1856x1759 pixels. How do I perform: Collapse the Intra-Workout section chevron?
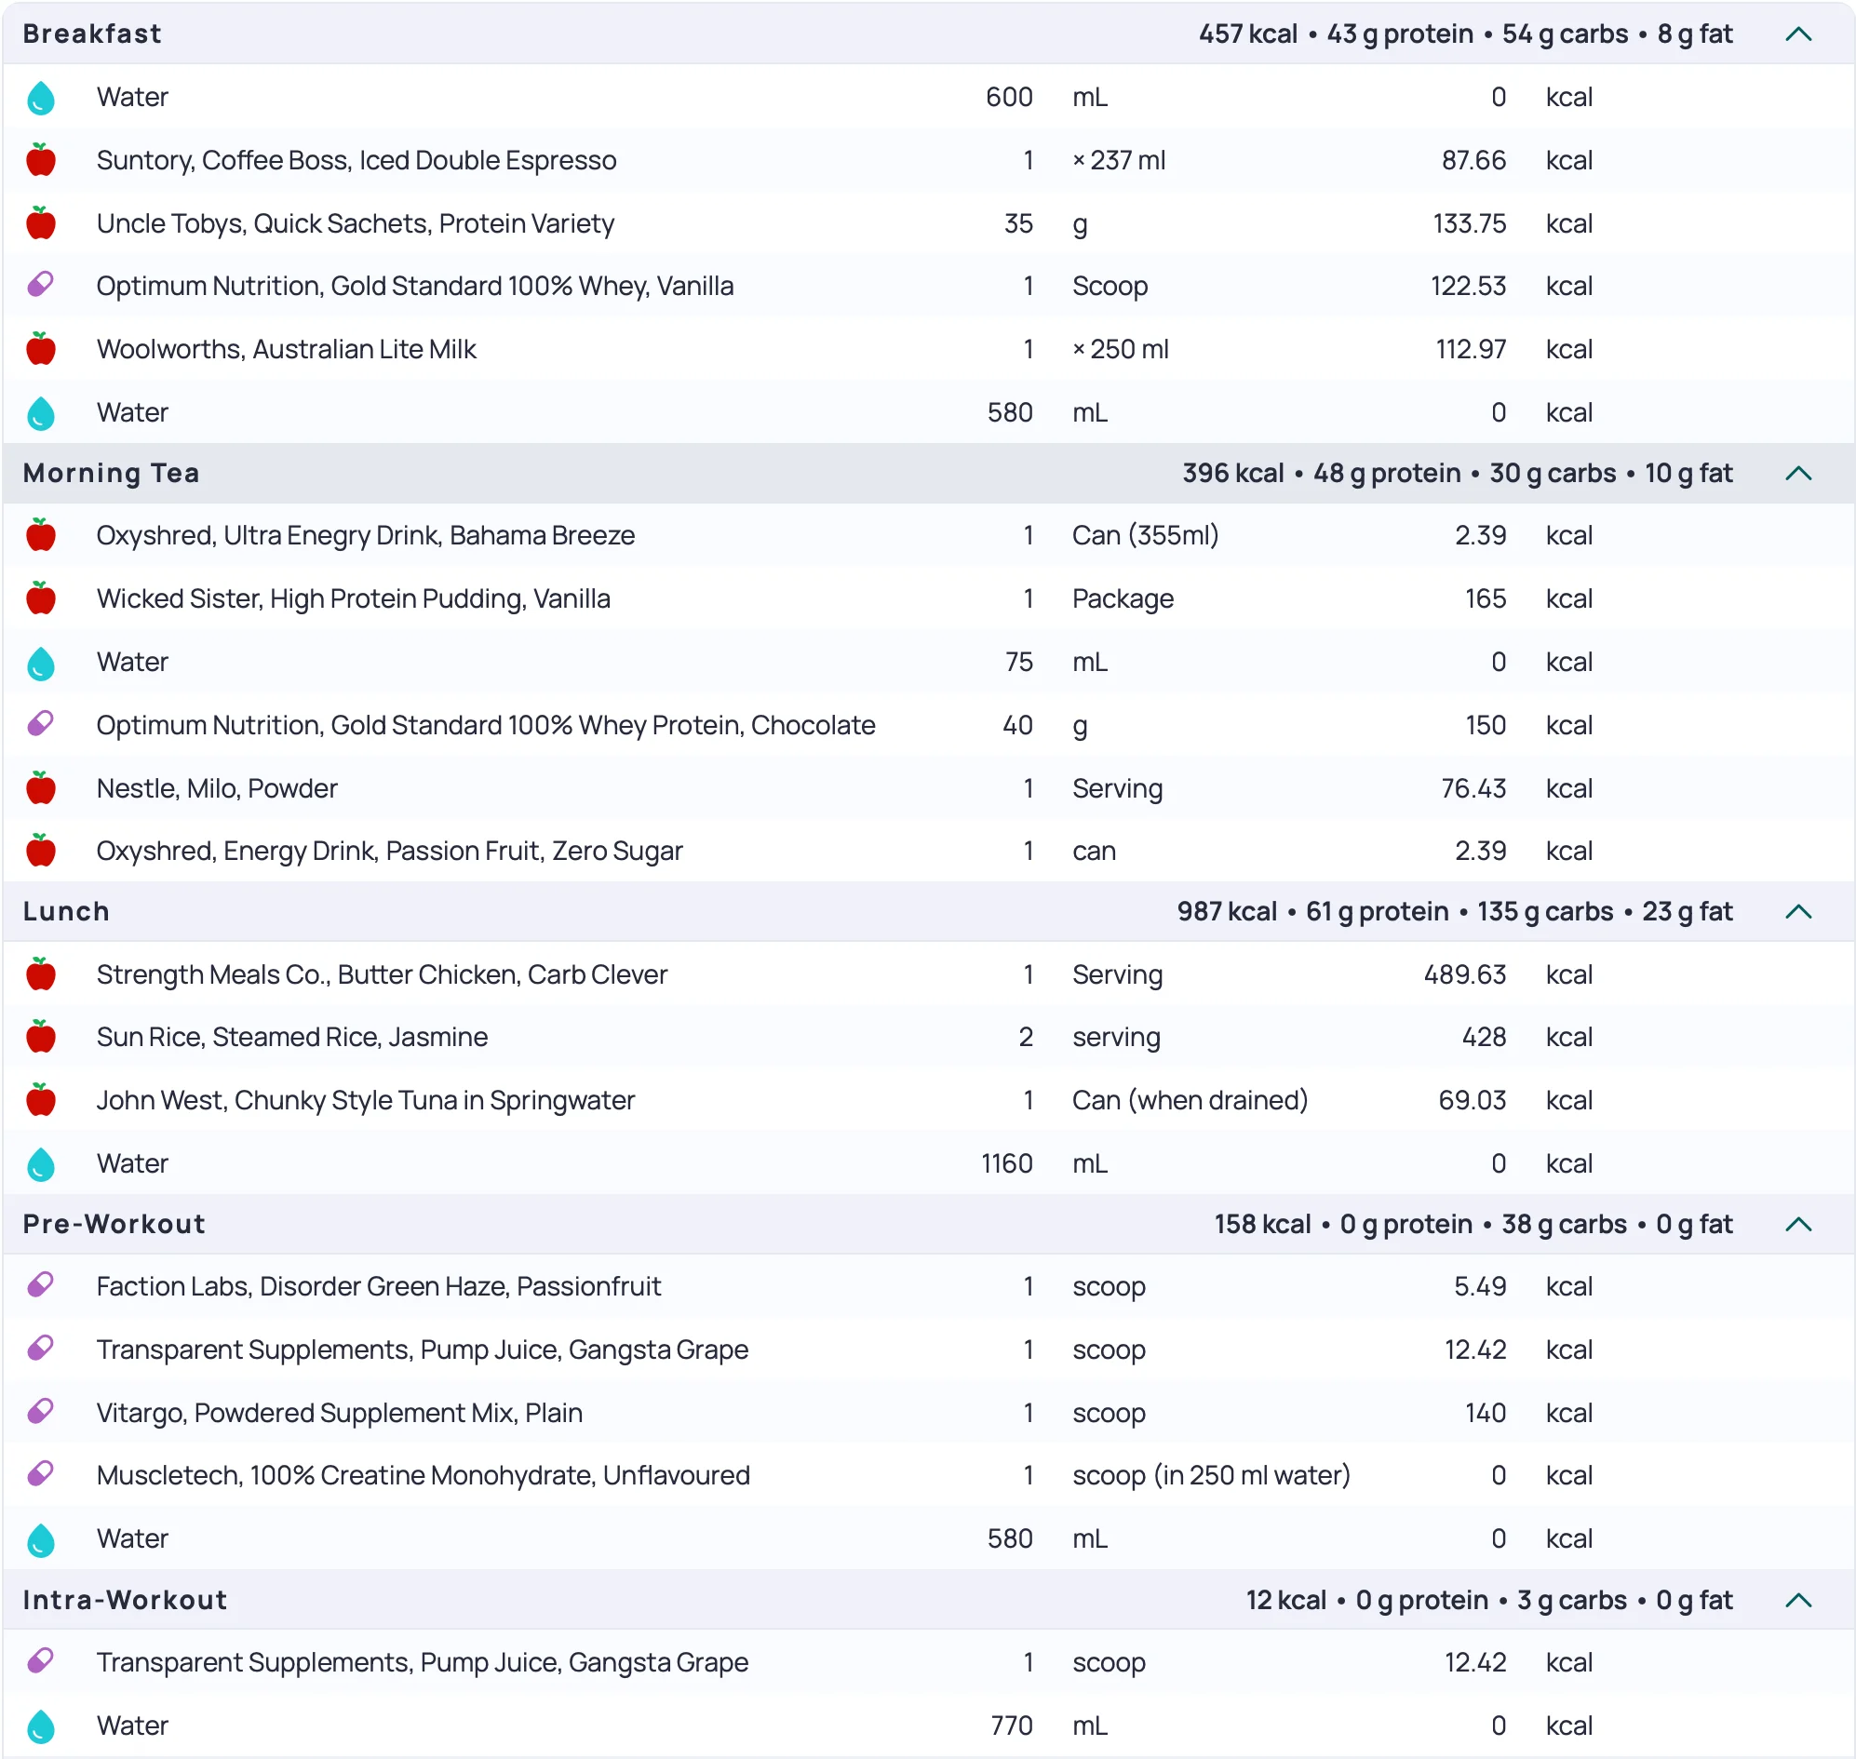click(x=1798, y=1601)
